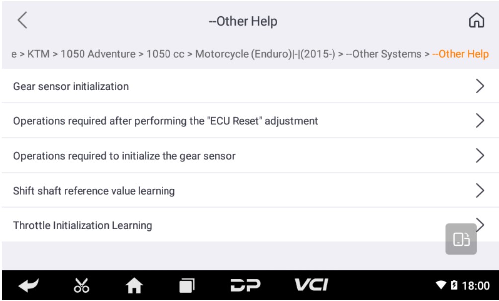The image size is (499, 301).
Task: Open Operations required to initialize the gear sensor
Action: [x=124, y=156]
